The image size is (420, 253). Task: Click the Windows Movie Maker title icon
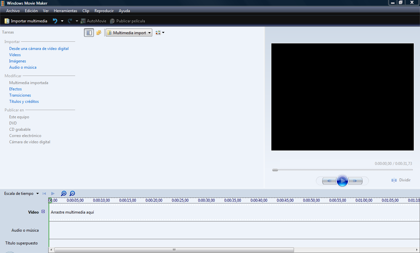(x=3, y=3)
